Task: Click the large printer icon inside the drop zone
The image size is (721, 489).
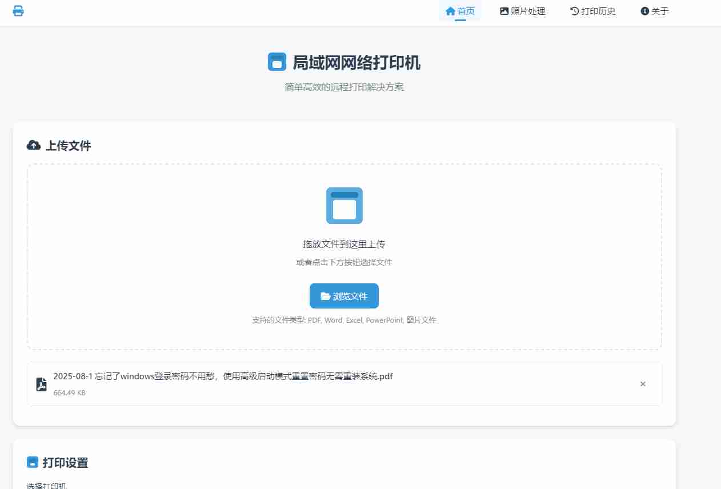Action: 344,205
